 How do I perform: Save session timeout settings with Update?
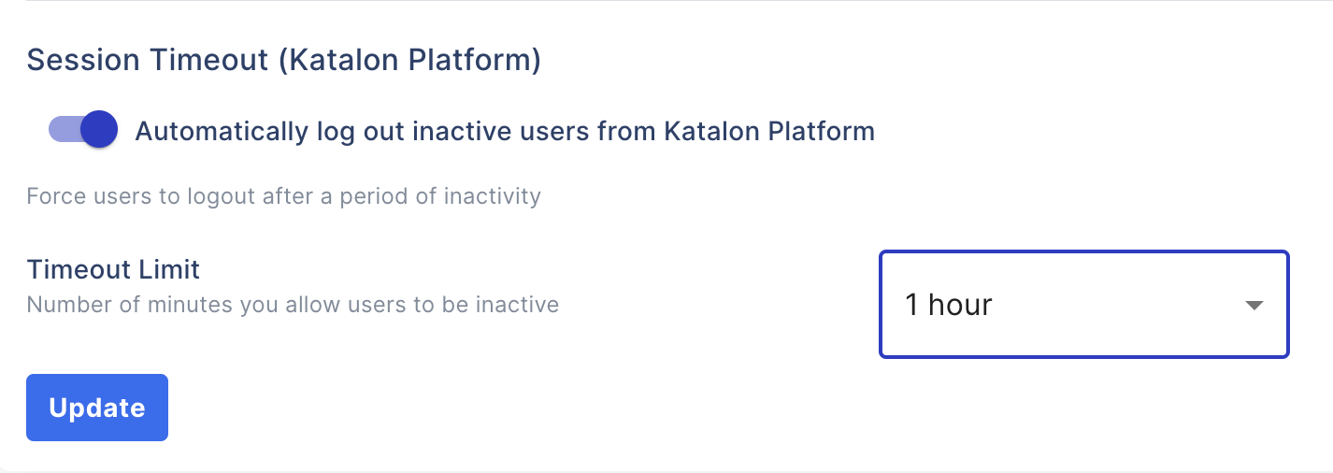pyautogui.click(x=97, y=408)
